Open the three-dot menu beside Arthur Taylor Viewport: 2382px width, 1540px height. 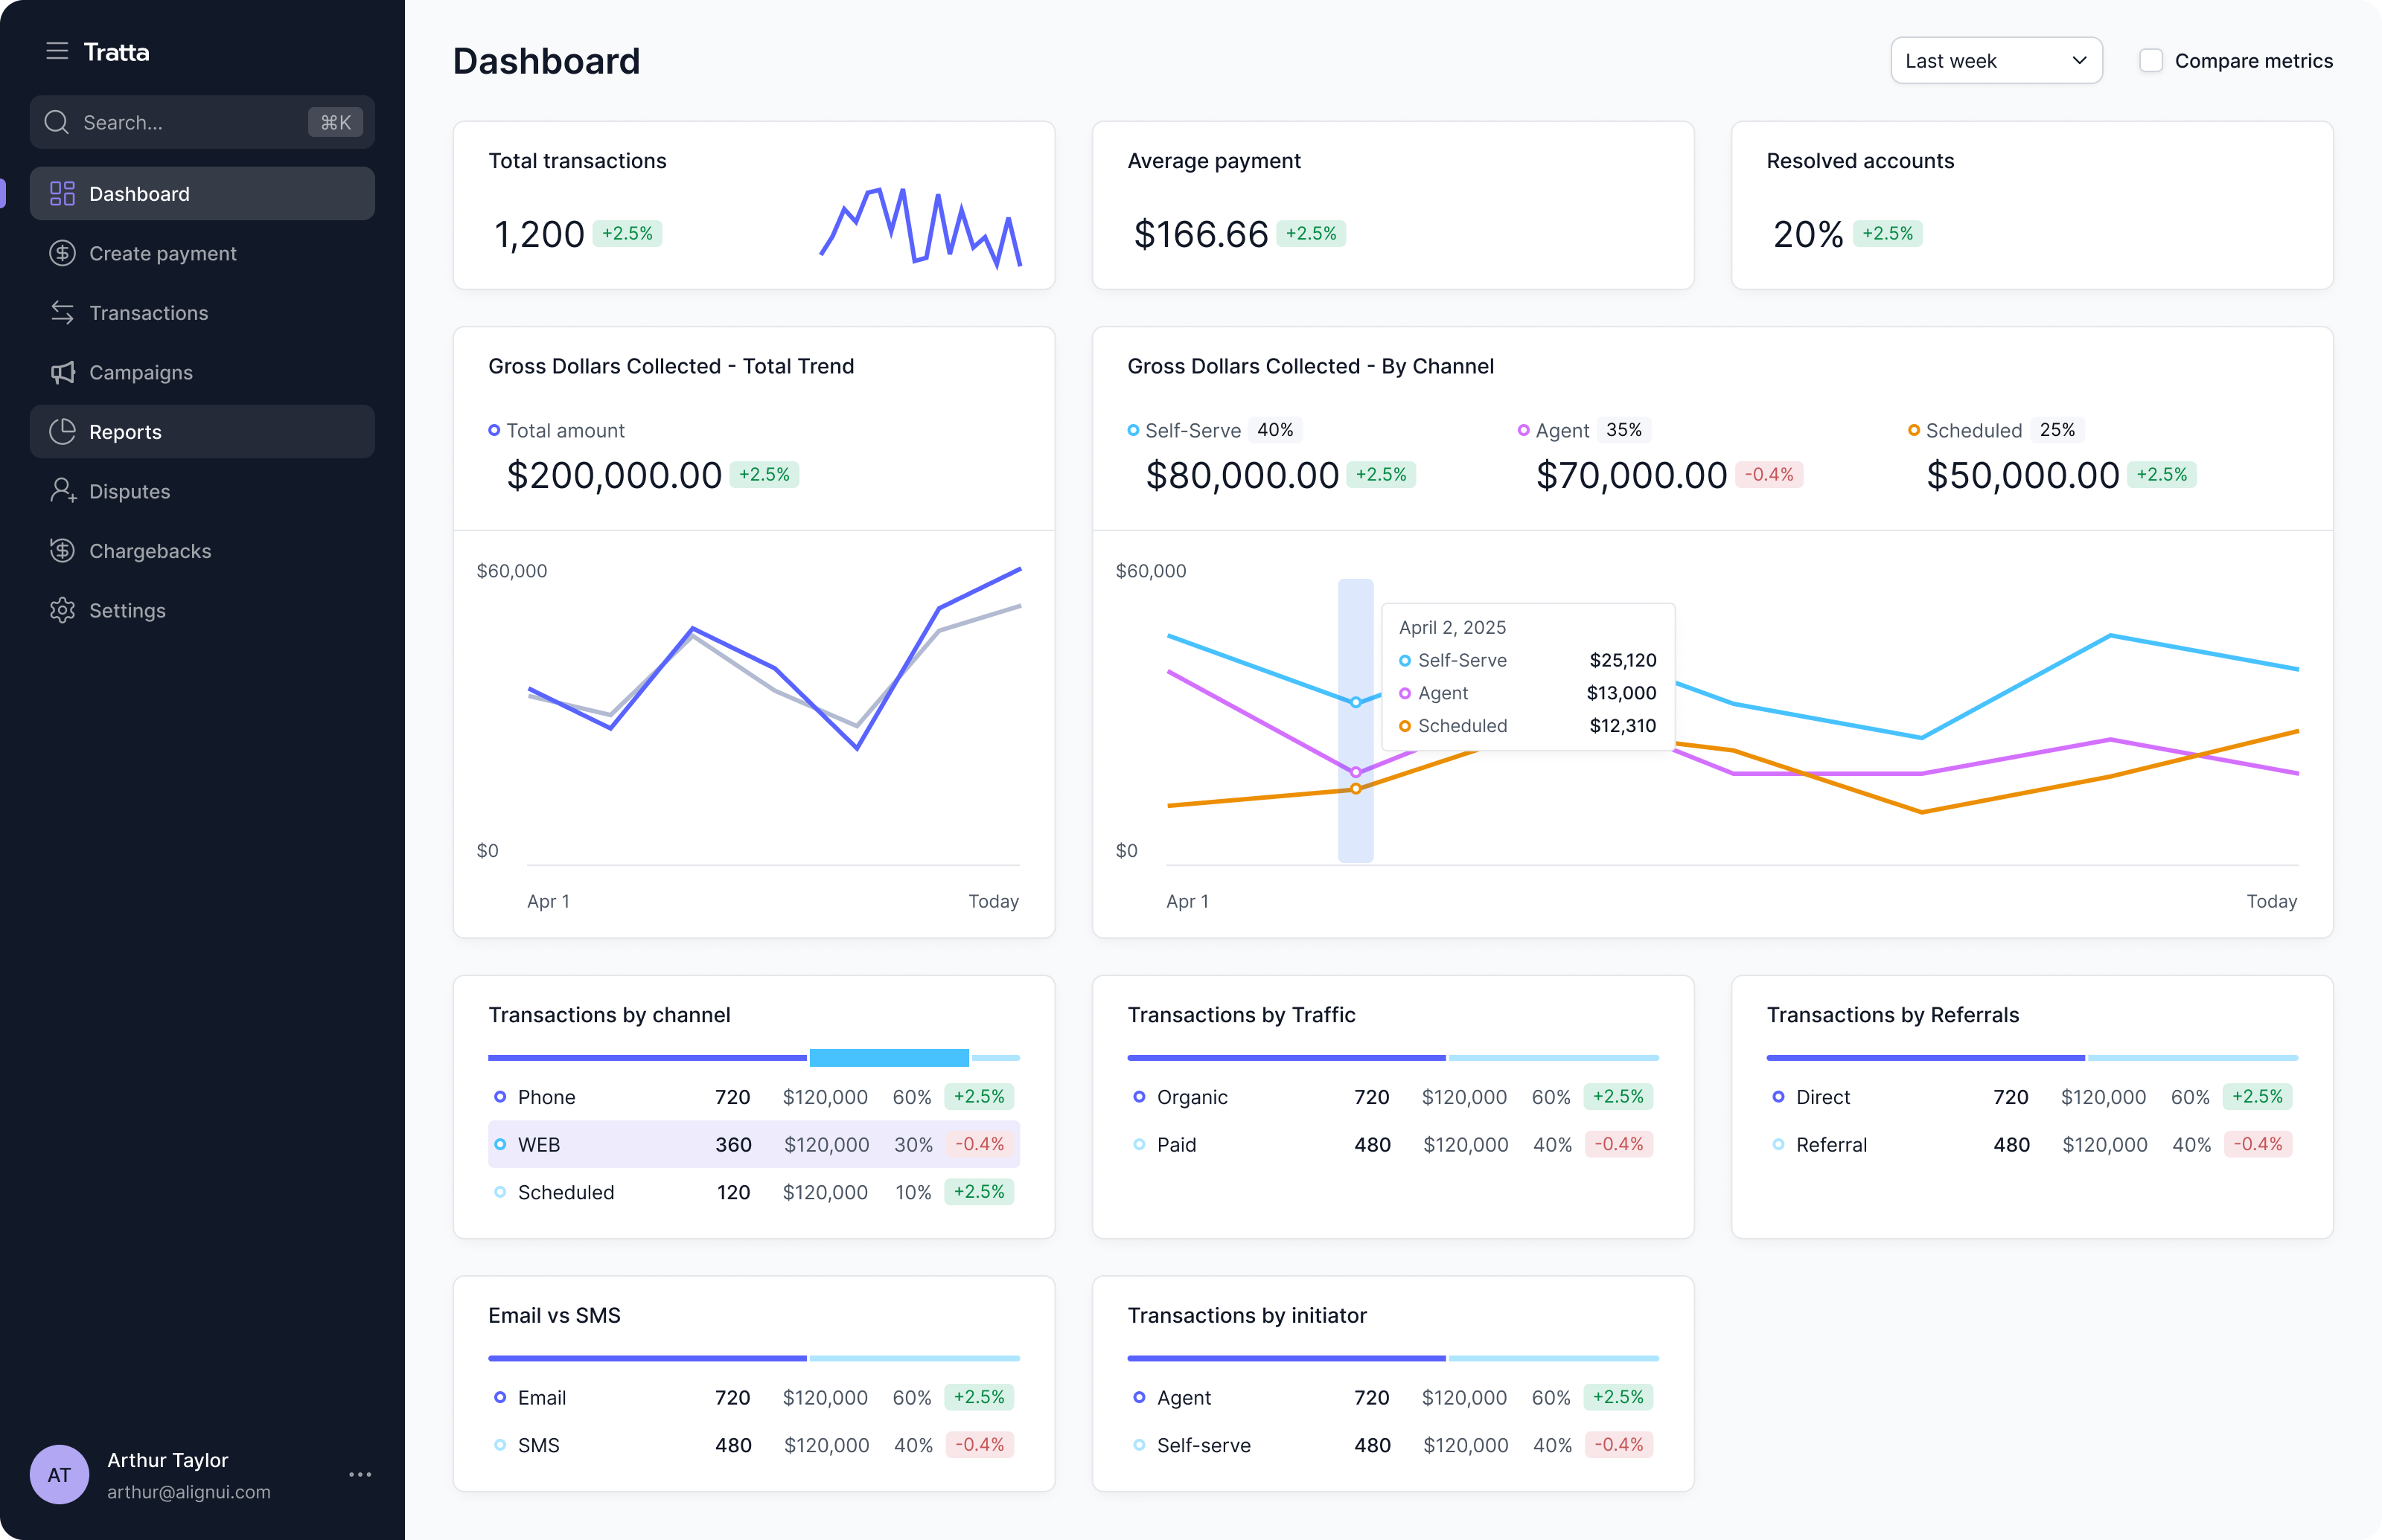tap(360, 1474)
